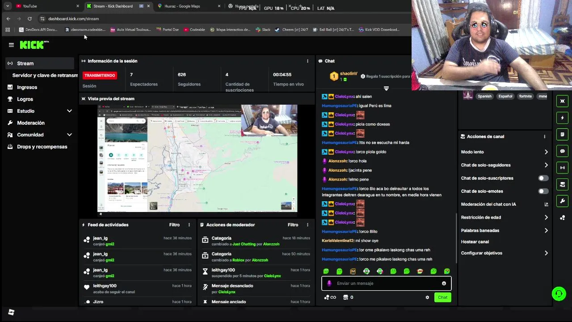Click the chat scrollbar
This screenshot has height=322, width=572.
456,238
